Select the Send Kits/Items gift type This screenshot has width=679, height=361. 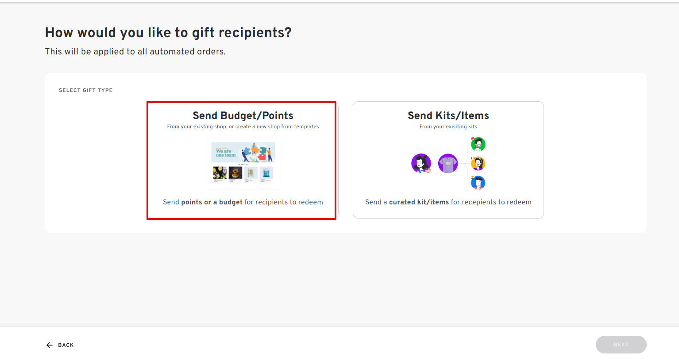[448, 160]
